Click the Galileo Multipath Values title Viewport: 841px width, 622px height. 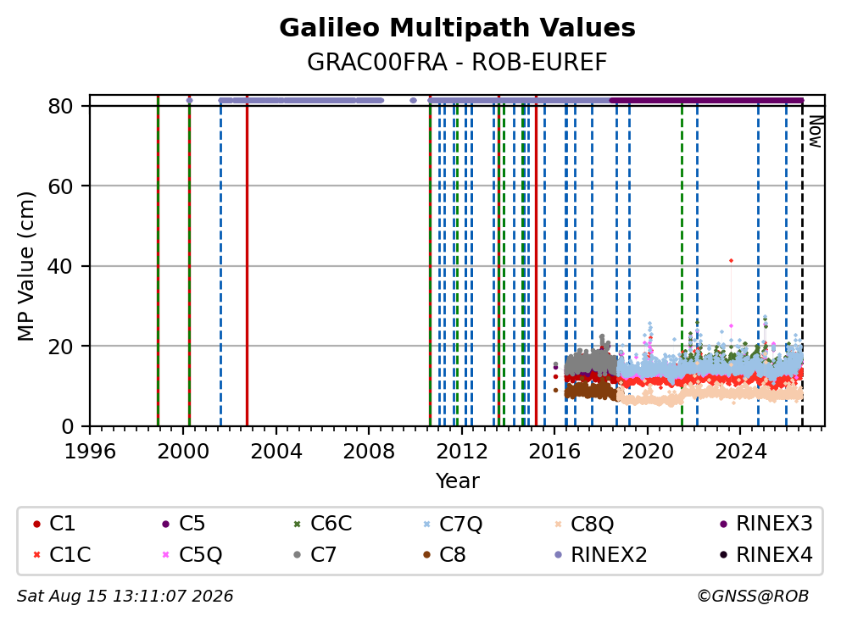pyautogui.click(x=457, y=28)
